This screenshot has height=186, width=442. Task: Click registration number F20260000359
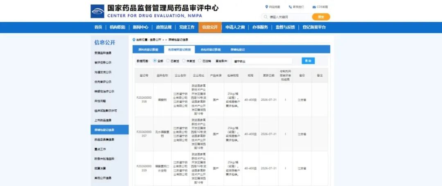point(144,168)
